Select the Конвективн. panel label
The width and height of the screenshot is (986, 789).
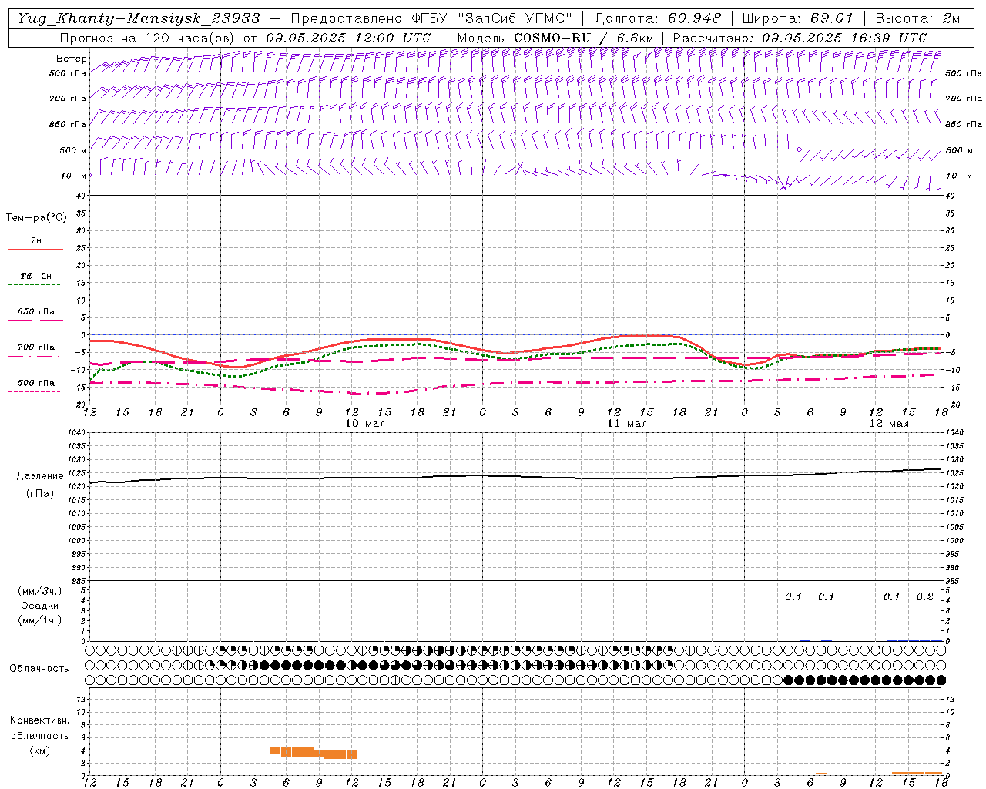coord(39,720)
